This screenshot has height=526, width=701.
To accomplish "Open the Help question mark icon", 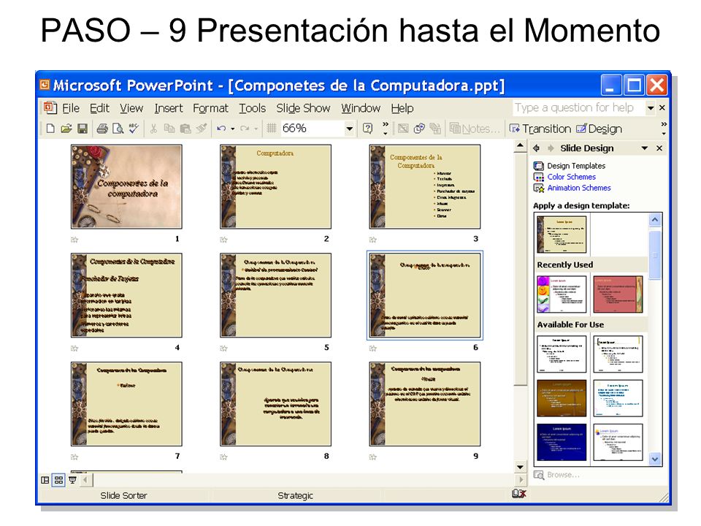I will pyautogui.click(x=367, y=129).
